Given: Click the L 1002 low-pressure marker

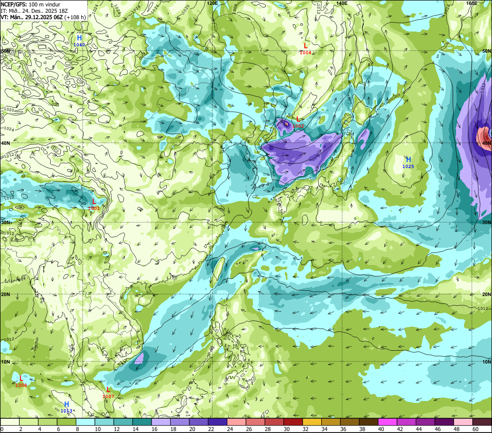Looking at the screenshot, I should [x=298, y=122].
